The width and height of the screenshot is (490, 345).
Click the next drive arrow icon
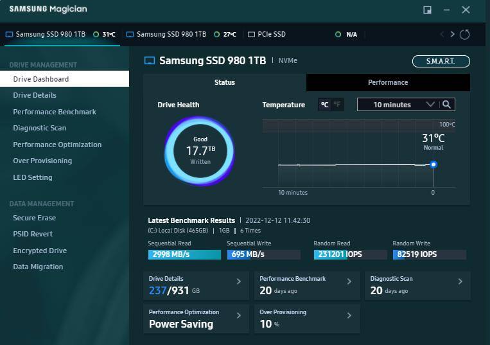click(452, 34)
